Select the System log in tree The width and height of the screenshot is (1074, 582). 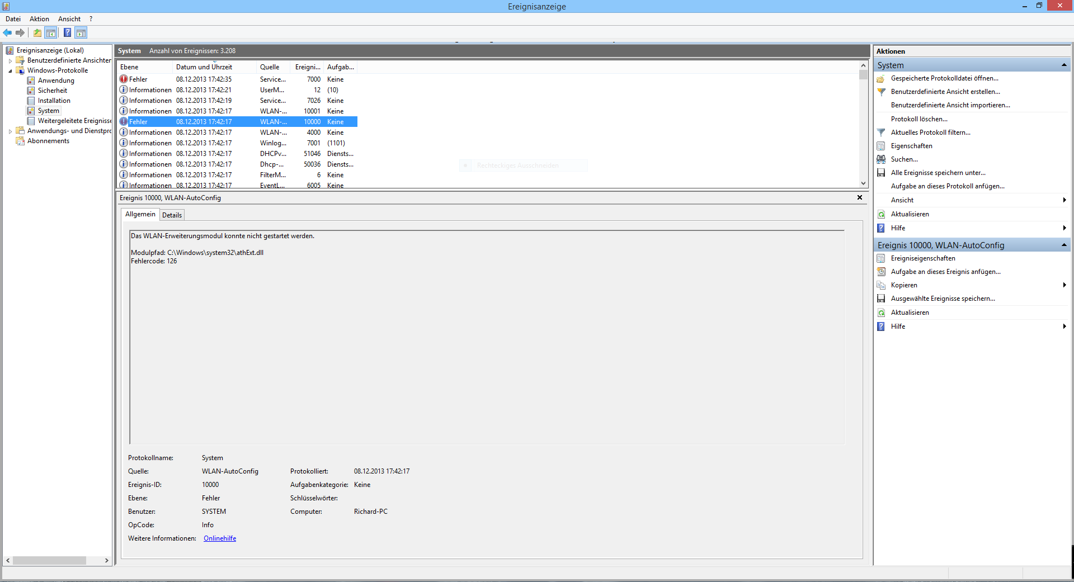point(48,111)
